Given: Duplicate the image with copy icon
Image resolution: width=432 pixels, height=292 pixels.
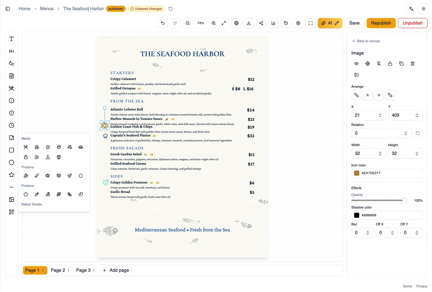Looking at the screenshot, I should click(401, 64).
